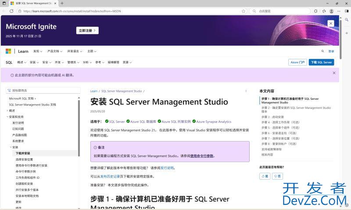351x210 pixels.
Task: Click the favorite star in address bar
Action: coord(244,11)
